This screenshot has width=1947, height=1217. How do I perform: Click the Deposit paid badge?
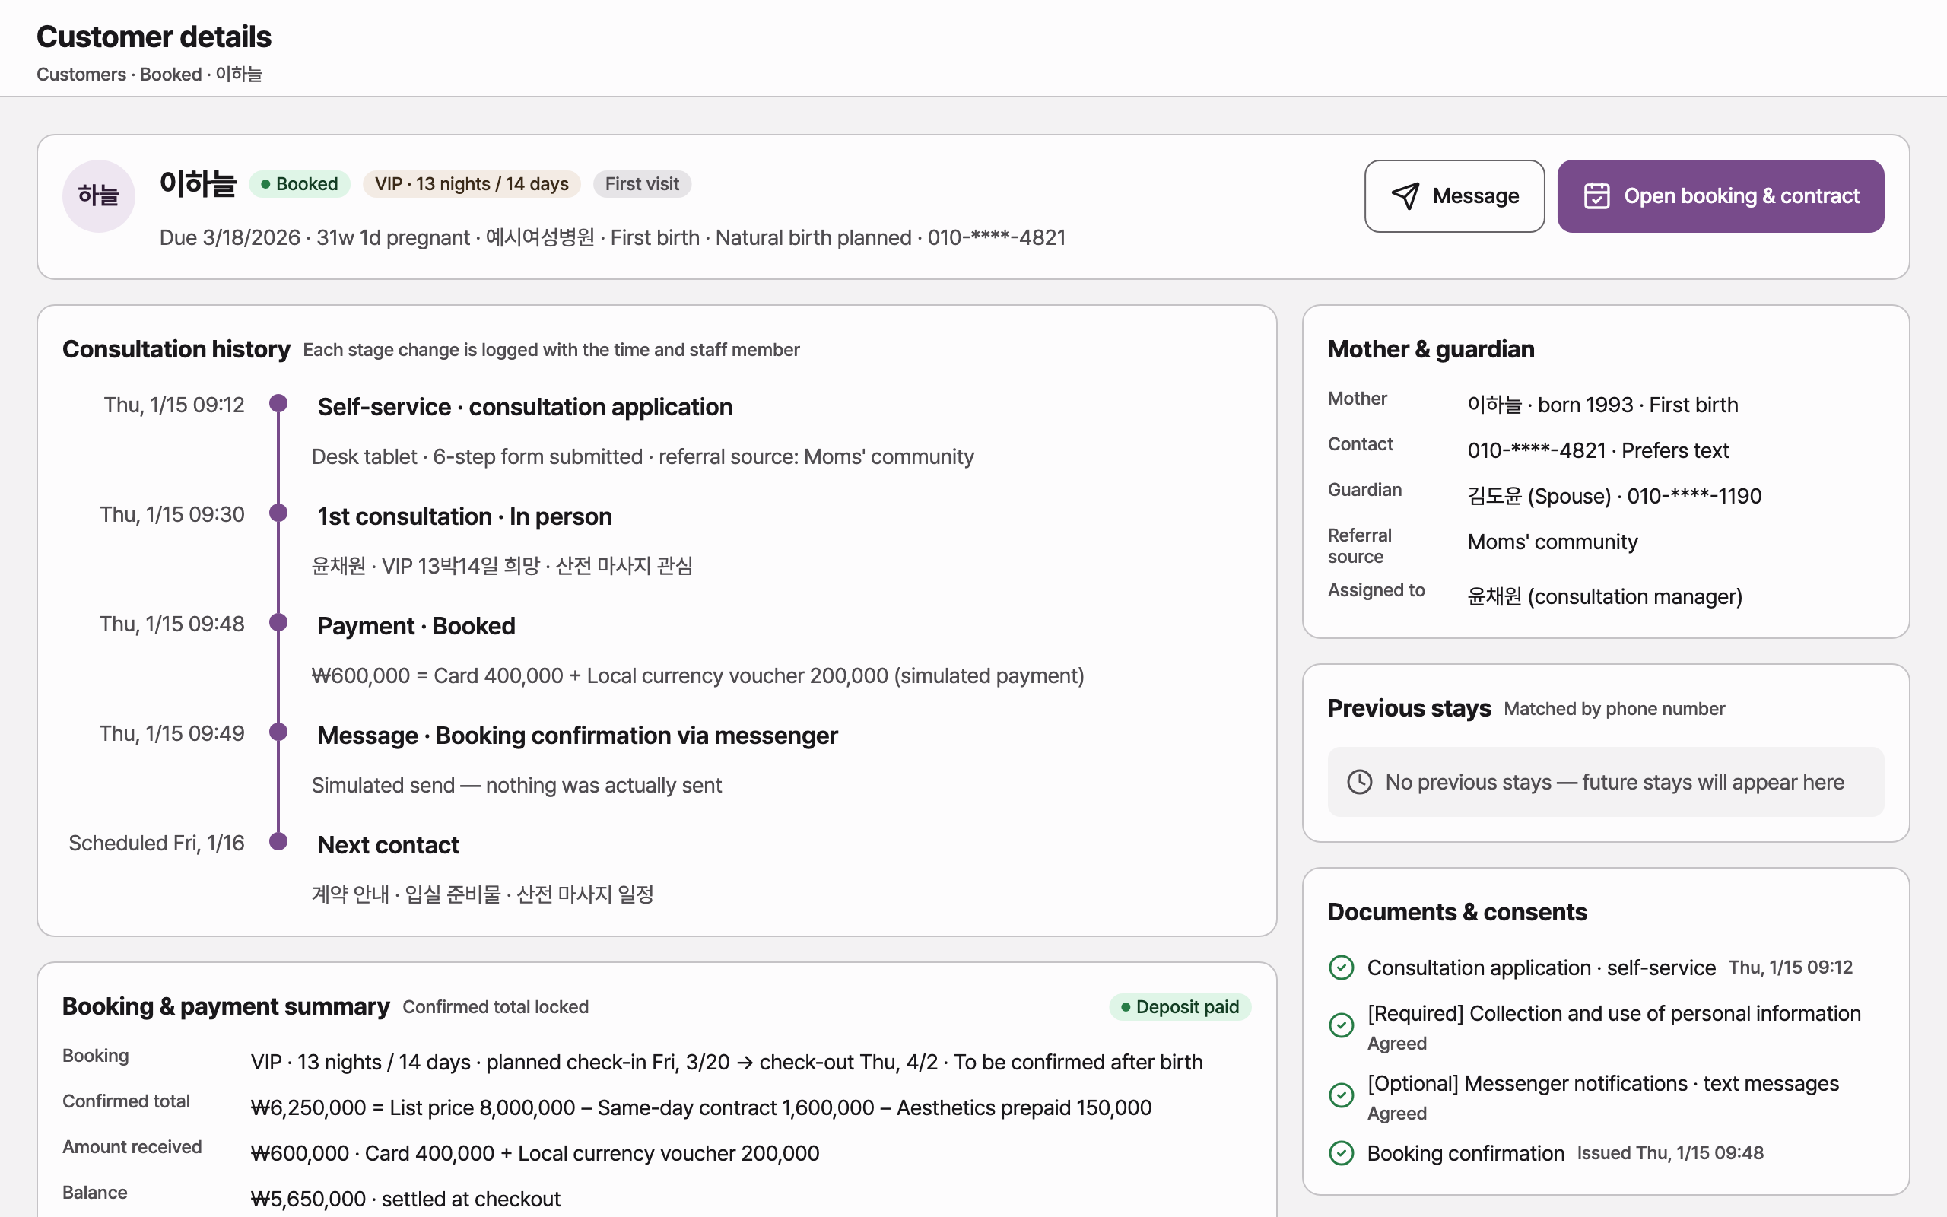point(1180,1007)
